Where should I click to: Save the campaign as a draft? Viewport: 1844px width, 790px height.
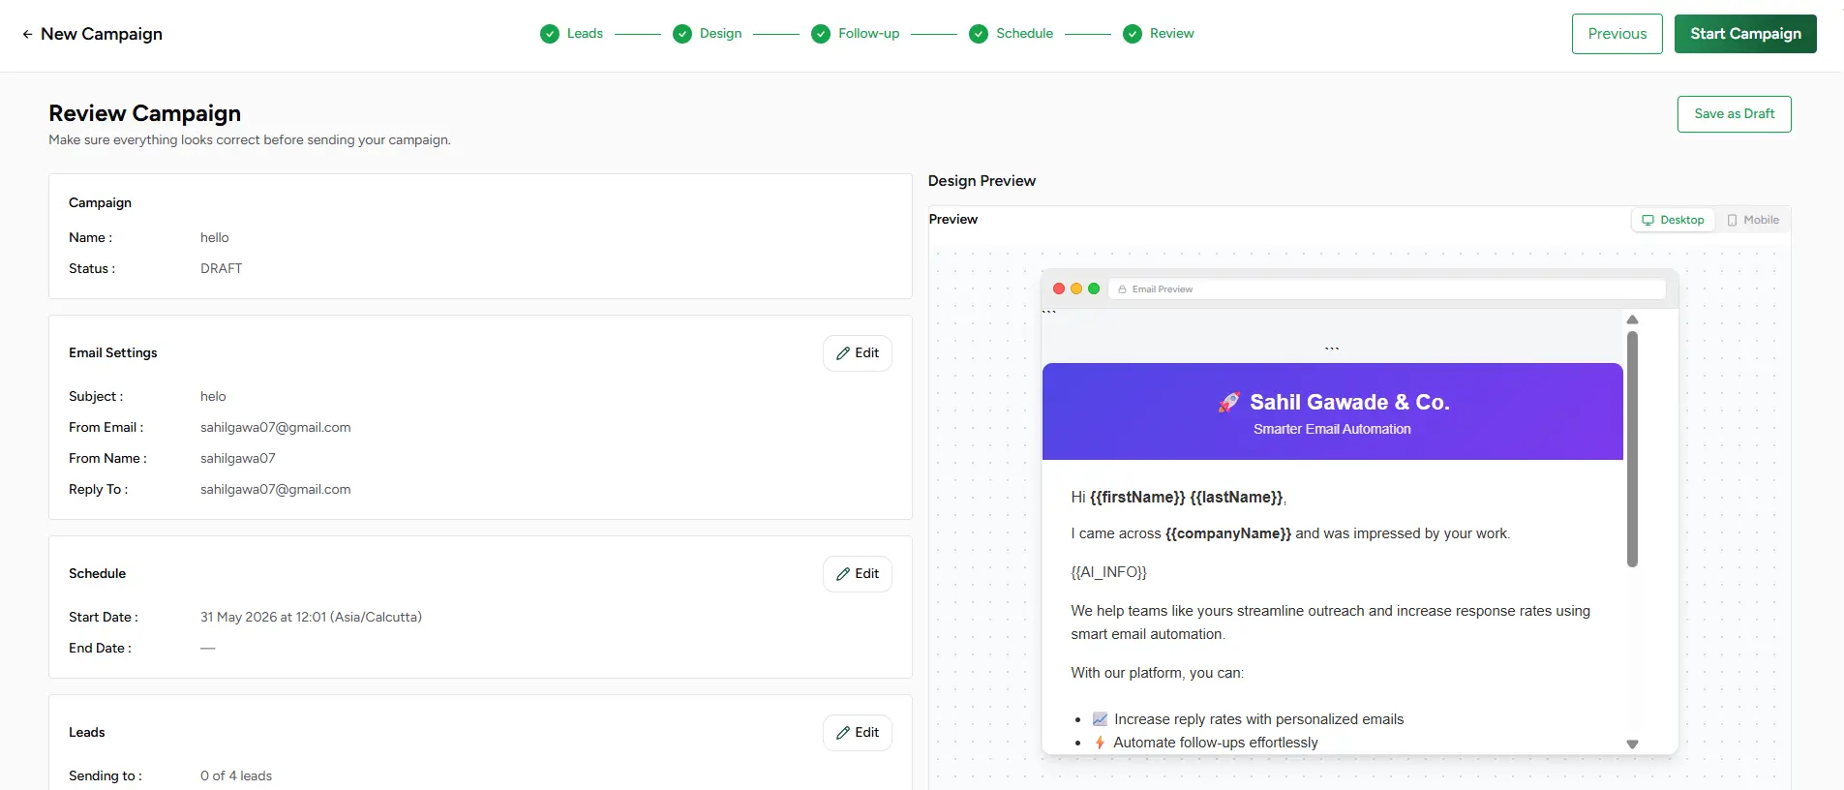[x=1735, y=114]
